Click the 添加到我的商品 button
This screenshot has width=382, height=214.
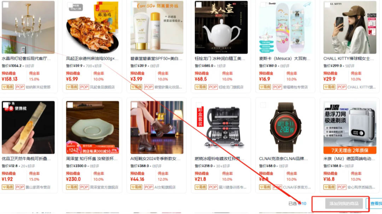coord(344,203)
